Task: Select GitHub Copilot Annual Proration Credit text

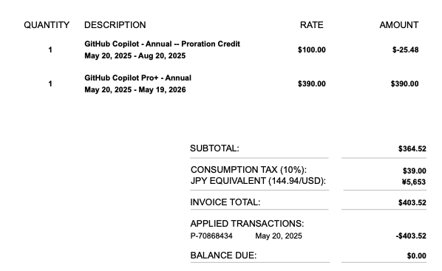Action: [162, 44]
